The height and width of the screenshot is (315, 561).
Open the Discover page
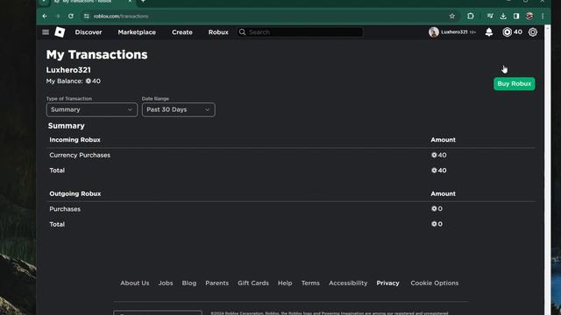pos(89,32)
